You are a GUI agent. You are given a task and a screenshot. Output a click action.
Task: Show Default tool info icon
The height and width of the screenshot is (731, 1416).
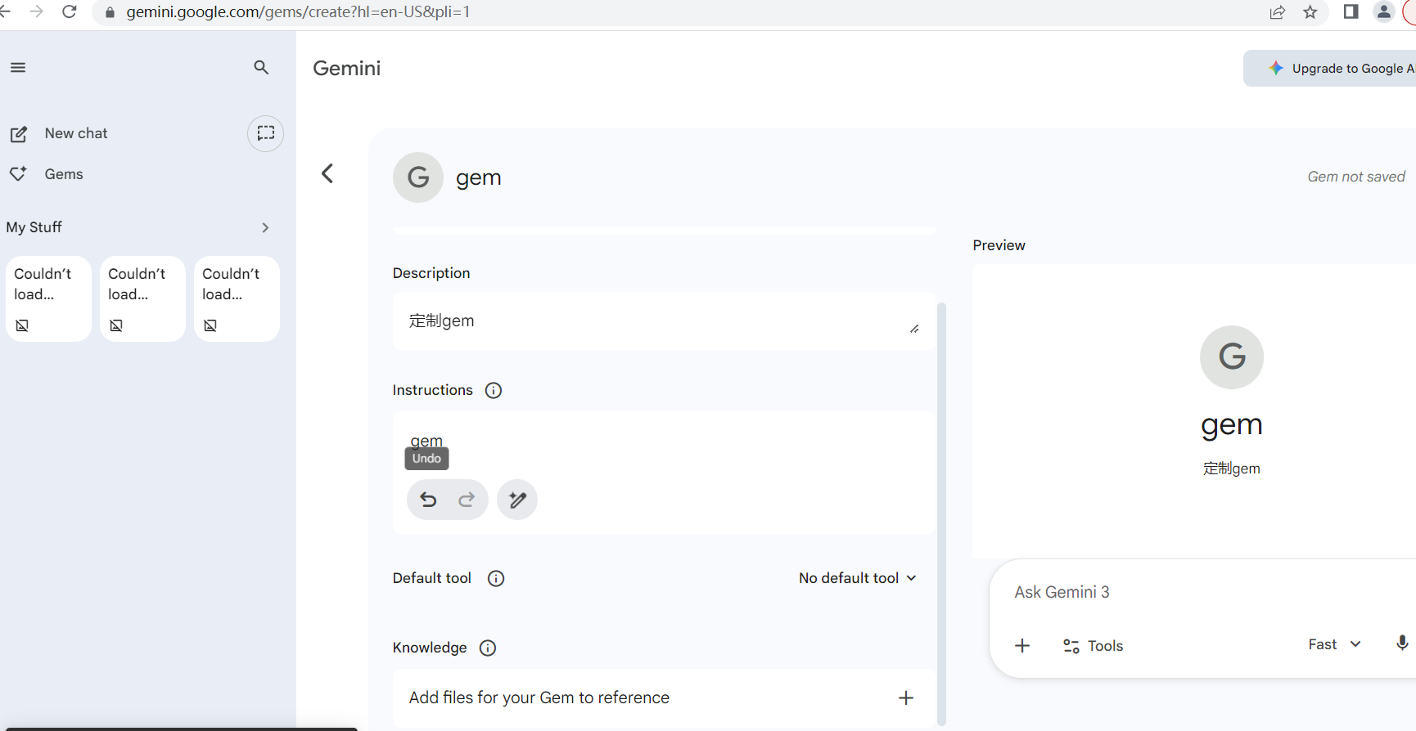click(496, 578)
